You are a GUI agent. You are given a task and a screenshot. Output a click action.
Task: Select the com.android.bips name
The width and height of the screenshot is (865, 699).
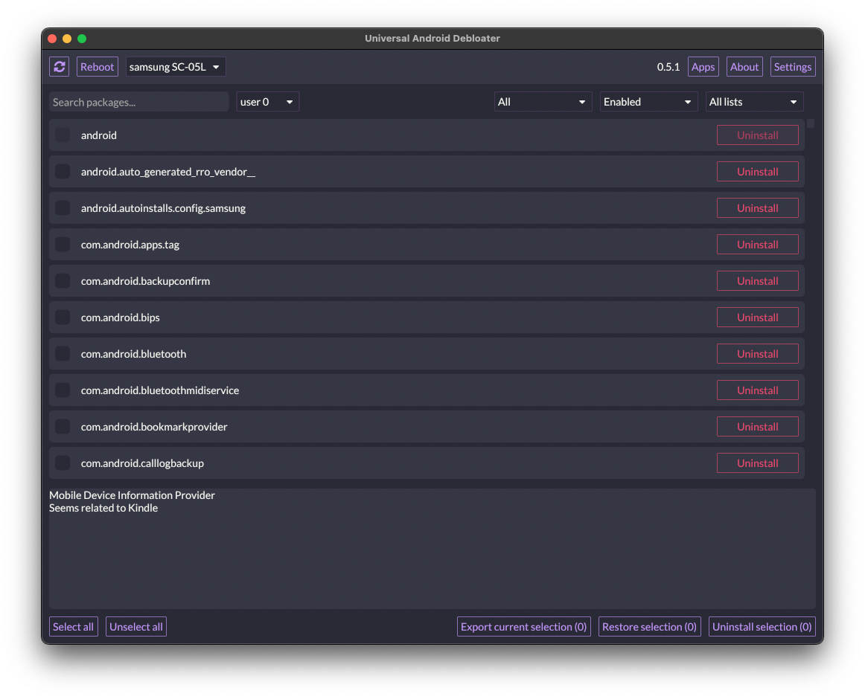click(x=121, y=317)
